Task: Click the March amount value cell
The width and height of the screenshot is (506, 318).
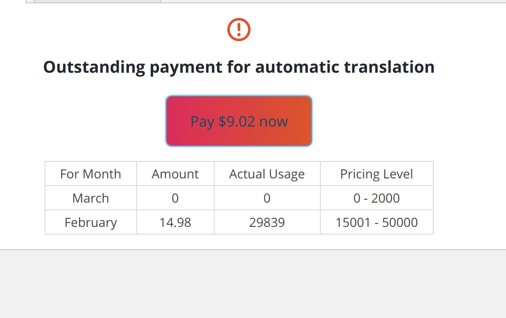Action: [175, 198]
